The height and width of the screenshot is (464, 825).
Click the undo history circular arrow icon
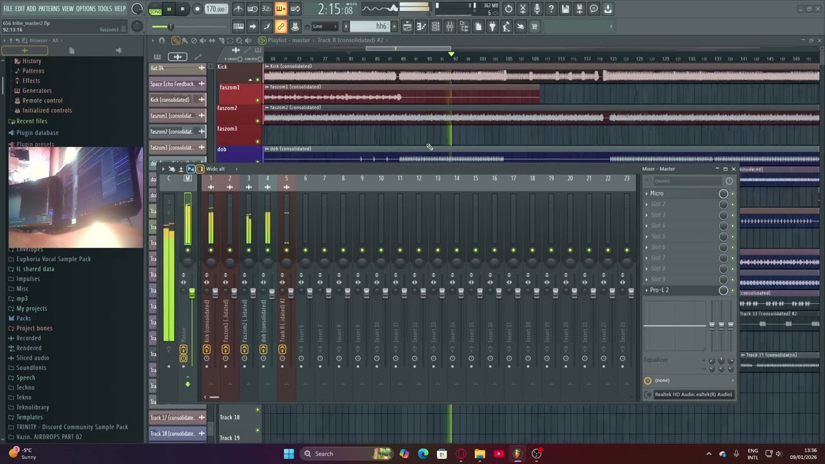(509, 9)
